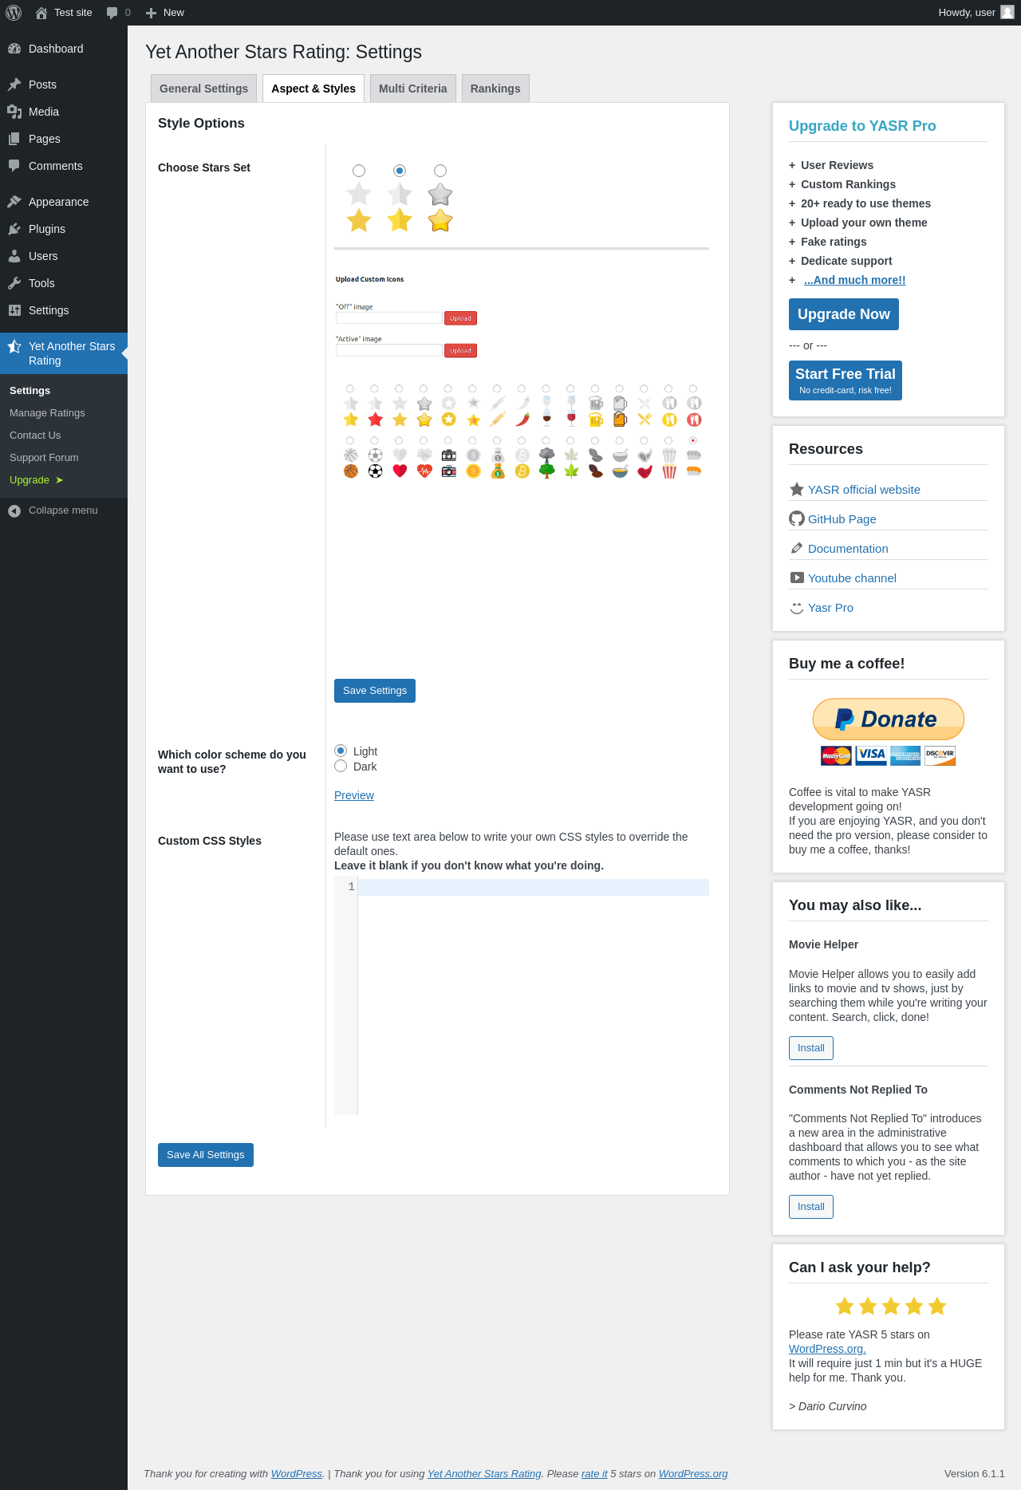Click the PayPal Donate button
Viewport: 1021px width, 1490px height.
889,719
